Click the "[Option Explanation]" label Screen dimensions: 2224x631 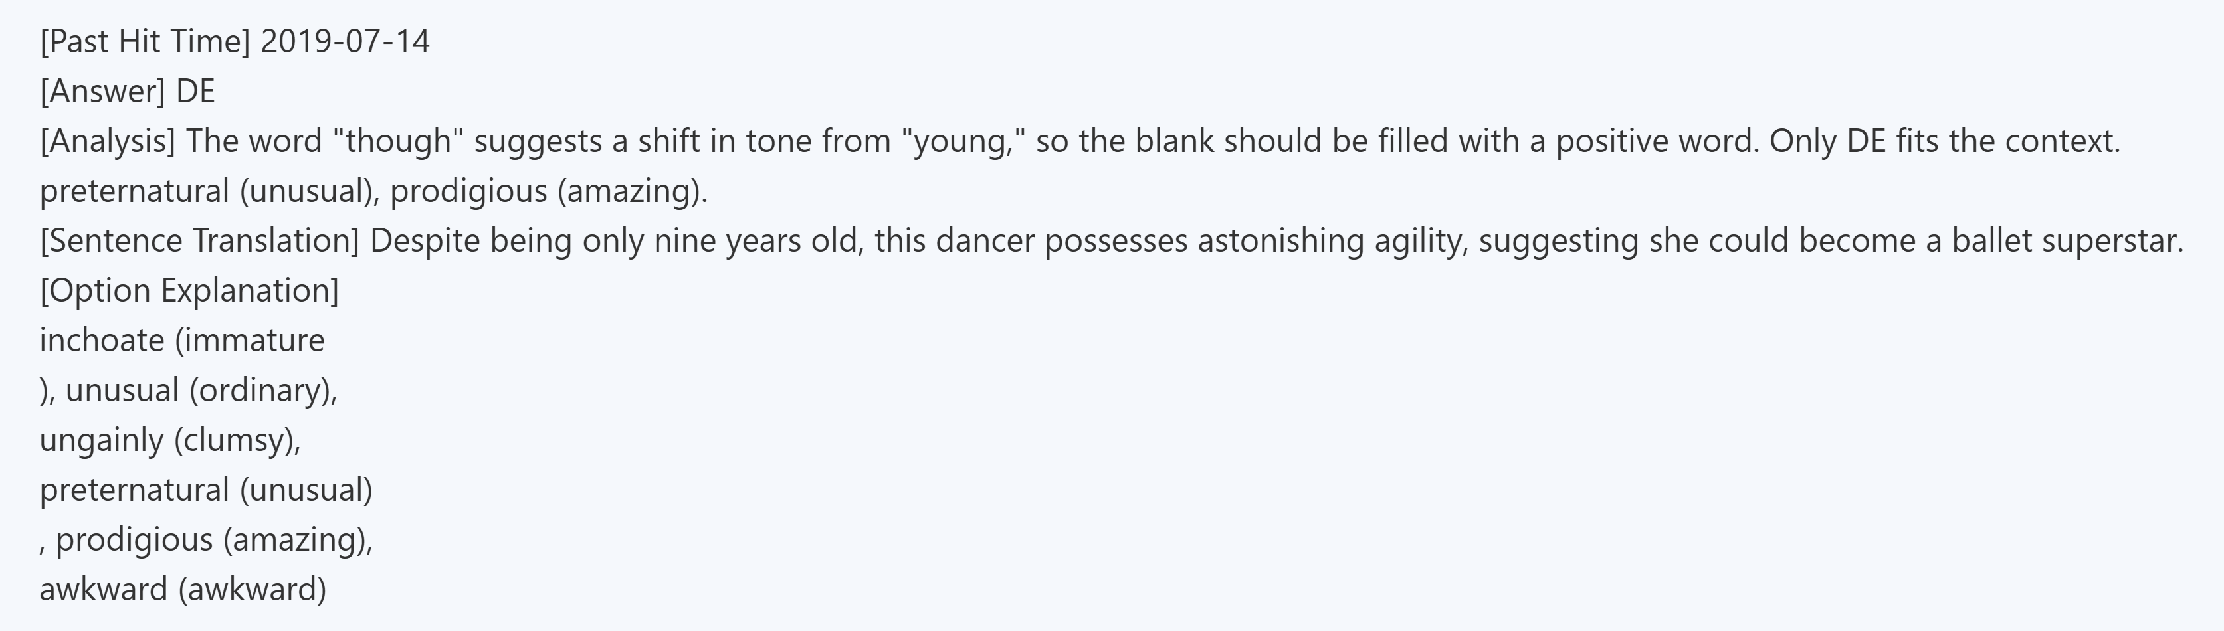point(189,290)
